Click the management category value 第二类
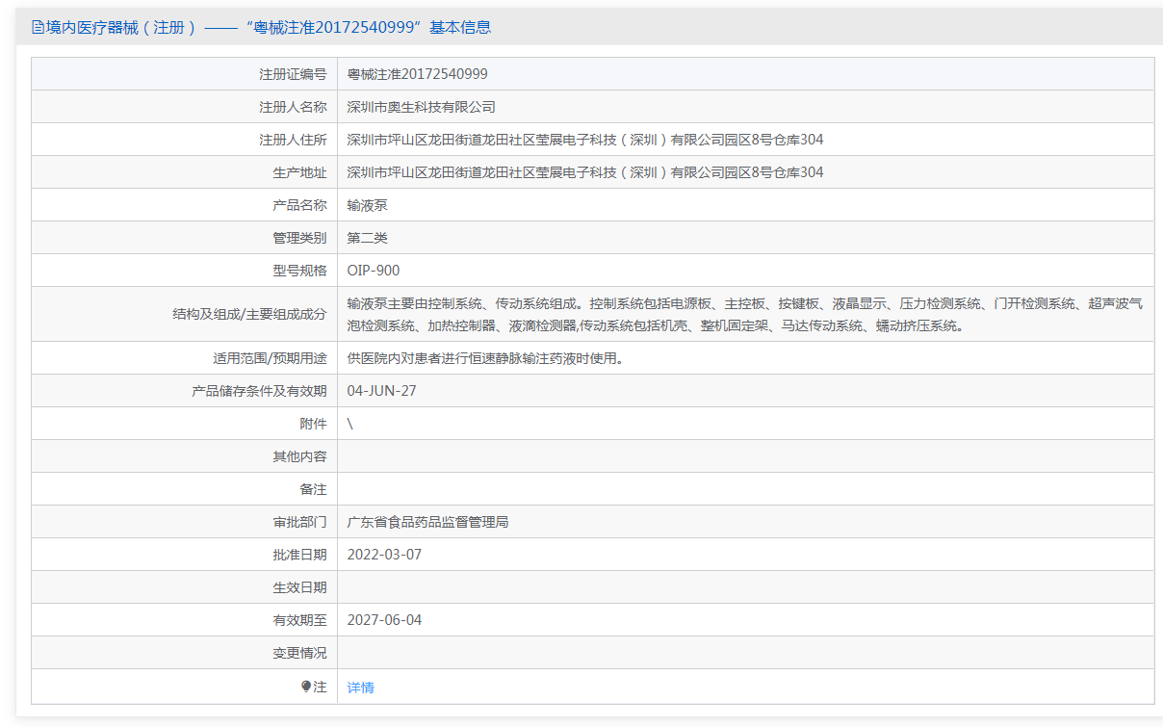Viewport: 1163px width, 727px height. [x=367, y=238]
